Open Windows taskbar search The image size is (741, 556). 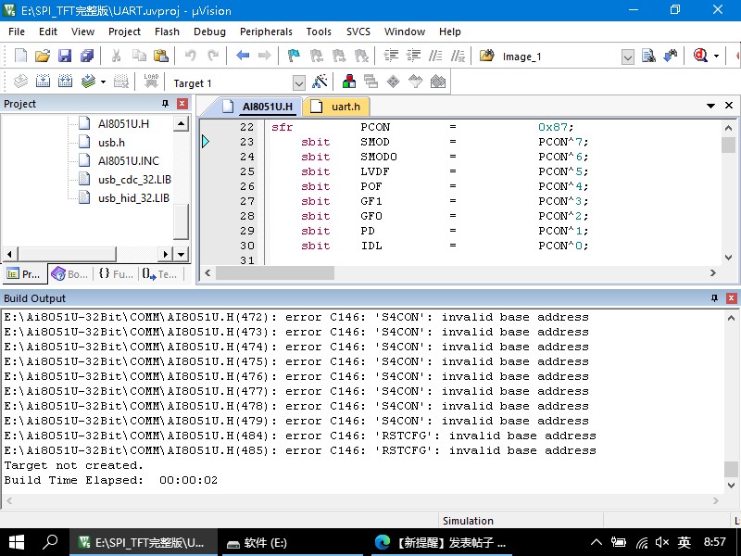pos(50,542)
